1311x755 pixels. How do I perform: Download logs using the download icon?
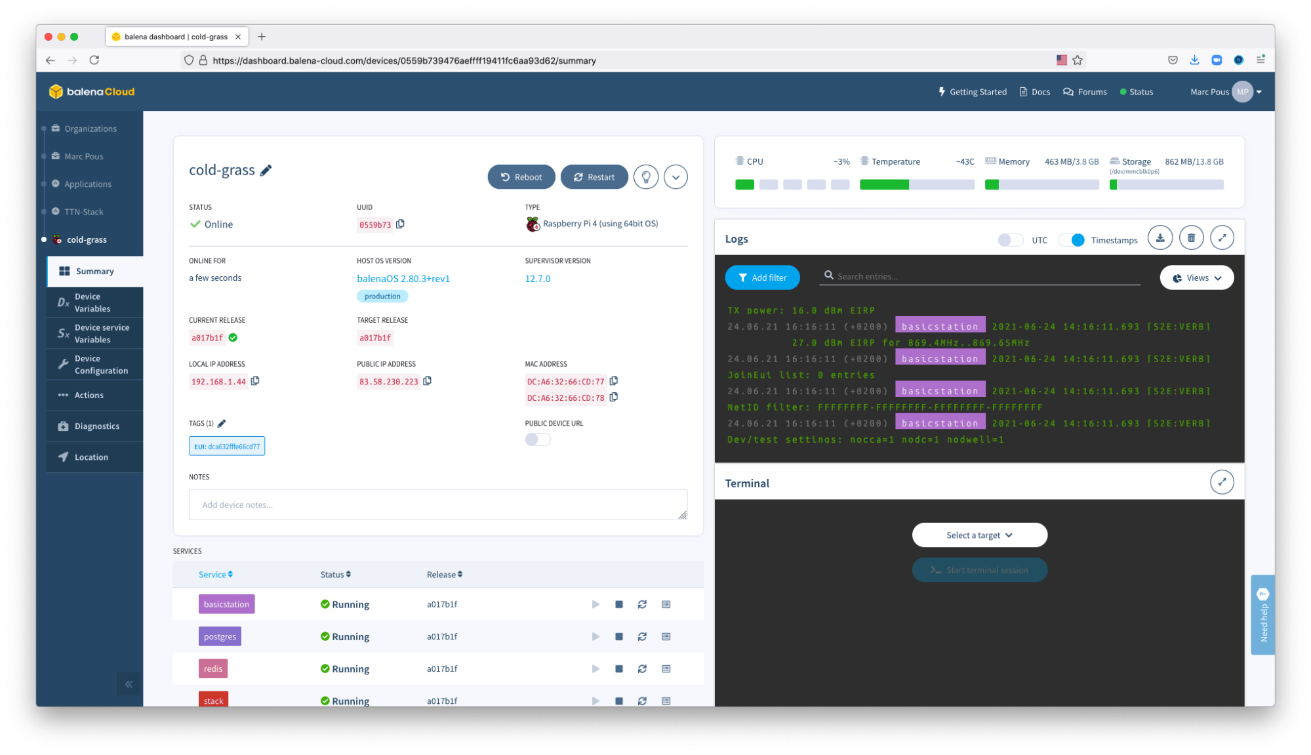tap(1160, 238)
